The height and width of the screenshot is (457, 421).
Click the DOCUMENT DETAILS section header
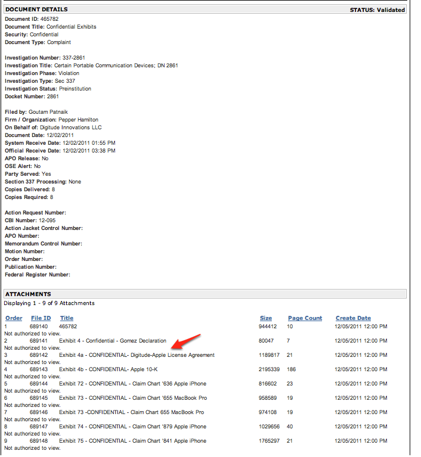tap(36, 10)
